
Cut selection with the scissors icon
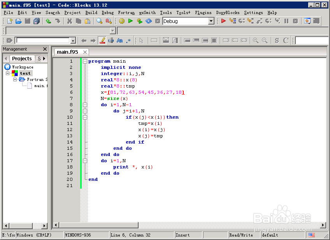click(x=69, y=21)
